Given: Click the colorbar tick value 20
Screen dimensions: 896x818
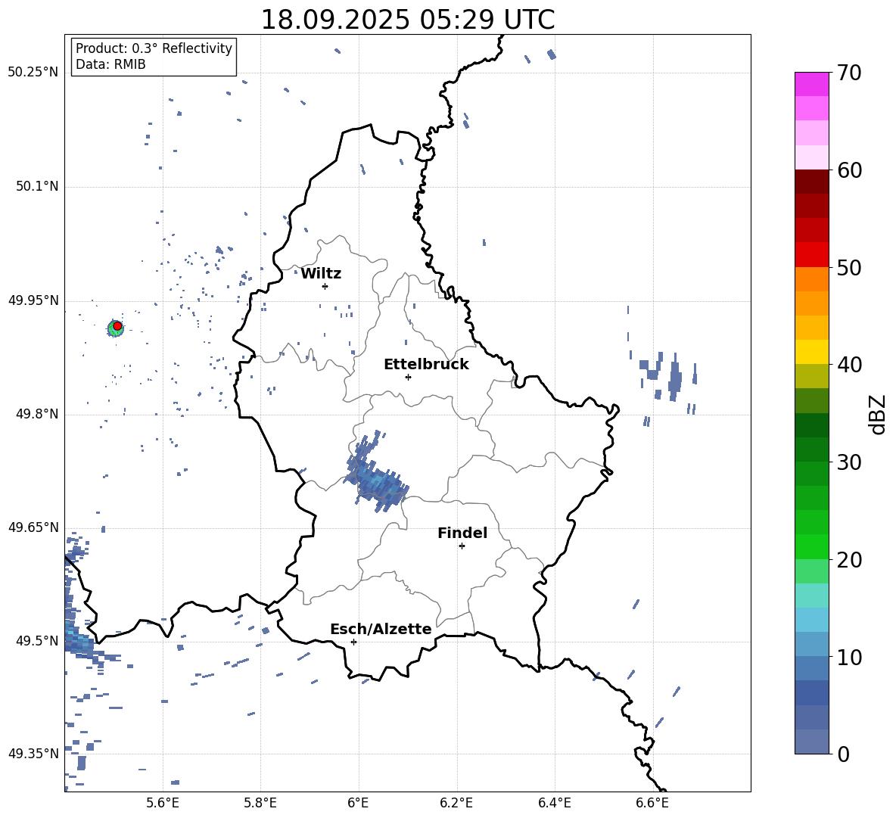Looking at the screenshot, I should coord(849,559).
